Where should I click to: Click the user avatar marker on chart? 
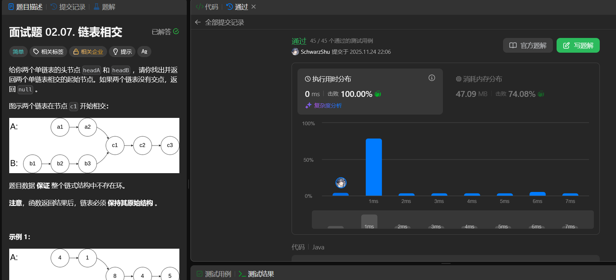341,183
